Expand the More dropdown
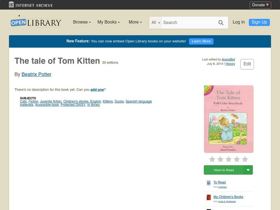 tap(135, 22)
